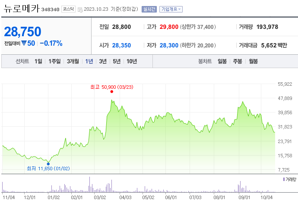Select the 5년 line chart tab
Screen dimensions: 298x206
pos(117,61)
